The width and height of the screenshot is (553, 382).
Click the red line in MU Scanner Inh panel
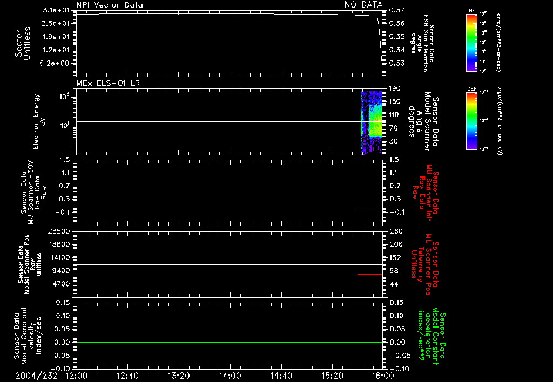pyautogui.click(x=370, y=209)
